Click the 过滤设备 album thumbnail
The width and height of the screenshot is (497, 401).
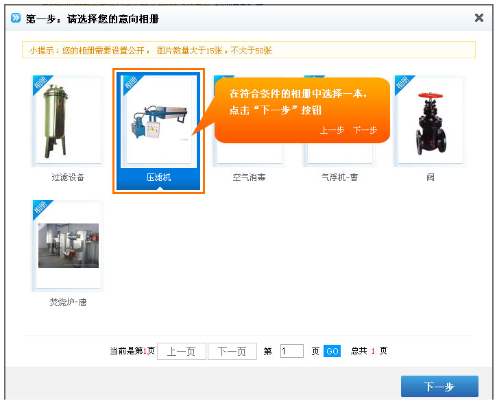pyautogui.click(x=67, y=122)
